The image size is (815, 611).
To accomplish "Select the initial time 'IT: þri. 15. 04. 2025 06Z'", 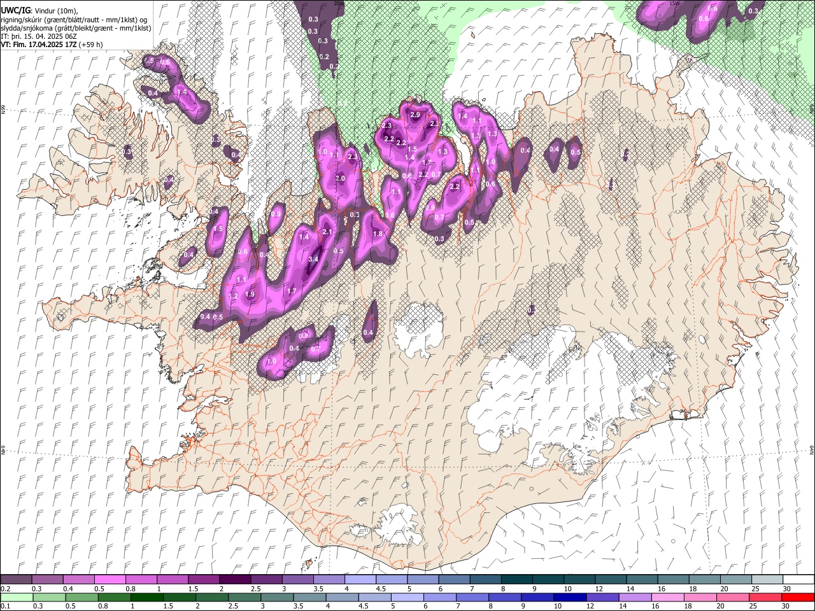I will pos(39,36).
